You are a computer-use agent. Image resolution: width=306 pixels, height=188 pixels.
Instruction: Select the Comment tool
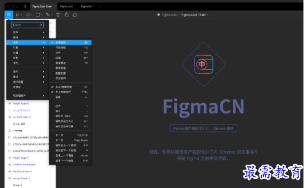click(x=75, y=15)
